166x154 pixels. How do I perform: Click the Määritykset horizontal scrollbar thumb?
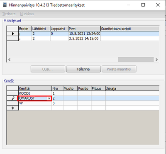[x=136, y=60]
